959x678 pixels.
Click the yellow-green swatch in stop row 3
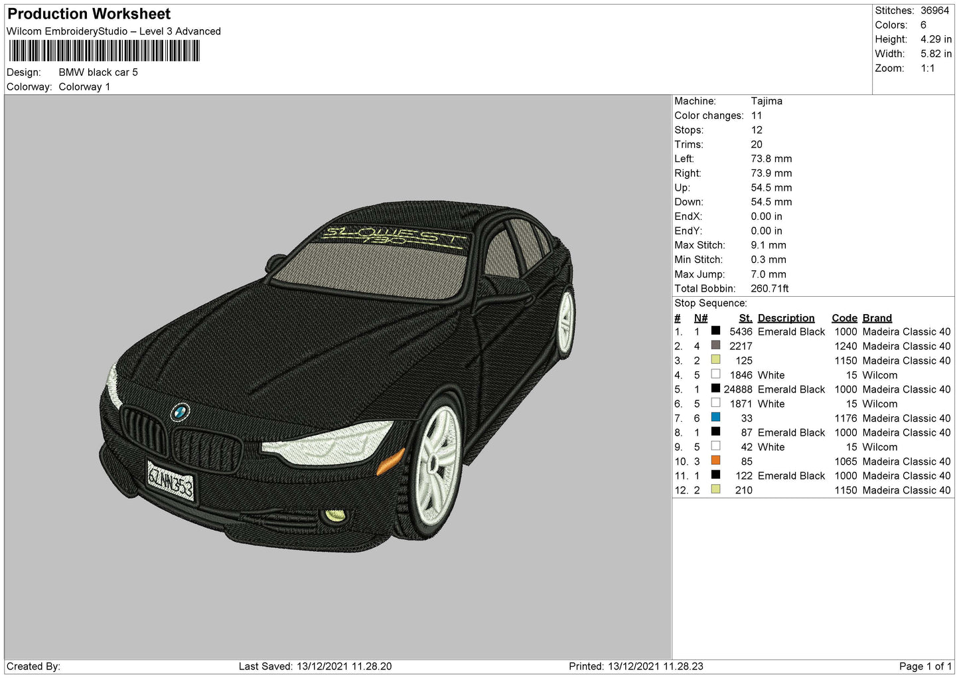point(715,360)
